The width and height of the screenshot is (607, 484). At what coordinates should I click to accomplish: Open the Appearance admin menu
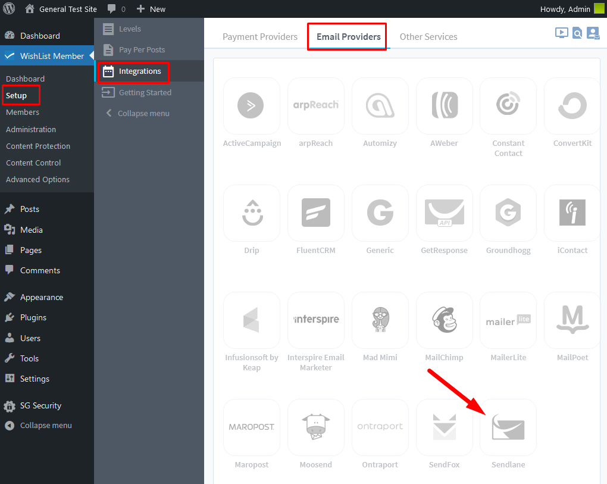47,298
